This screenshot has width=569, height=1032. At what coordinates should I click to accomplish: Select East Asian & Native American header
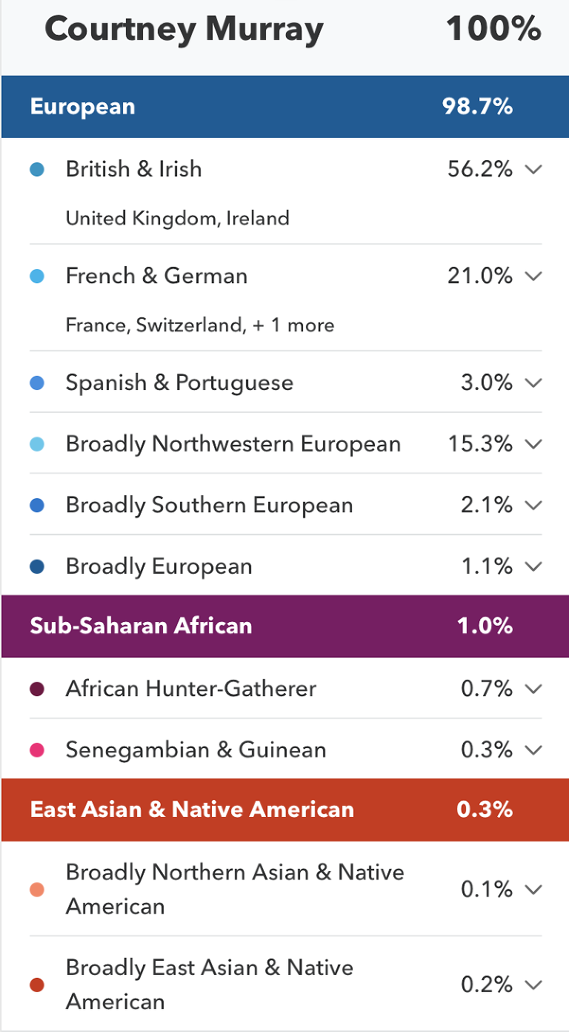284,809
